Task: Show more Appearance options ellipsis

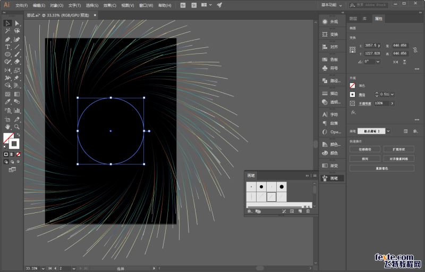Action: pyautogui.click(x=417, y=119)
